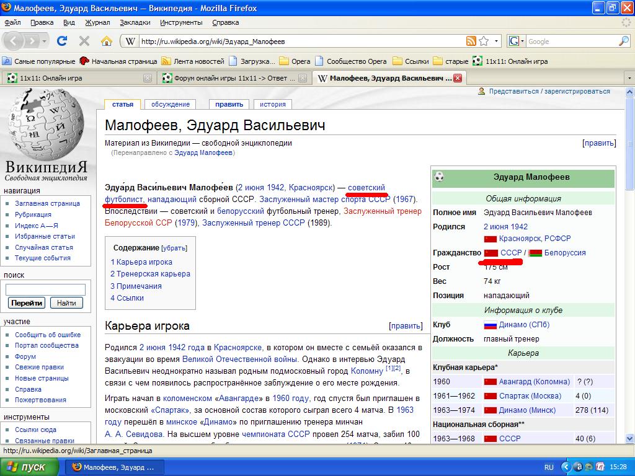The height and width of the screenshot is (476, 635).
Task: Click the Wikipedia sidebar search field
Action: pyautogui.click(x=45, y=289)
